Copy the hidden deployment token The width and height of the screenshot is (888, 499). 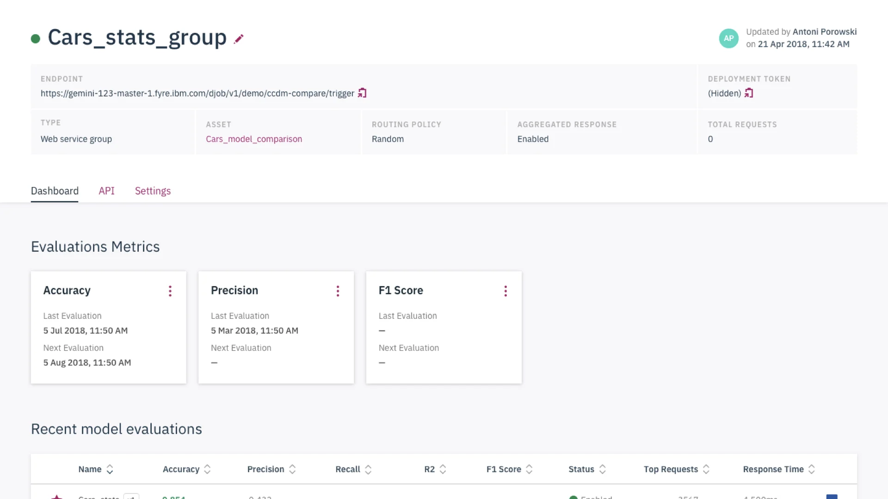749,93
